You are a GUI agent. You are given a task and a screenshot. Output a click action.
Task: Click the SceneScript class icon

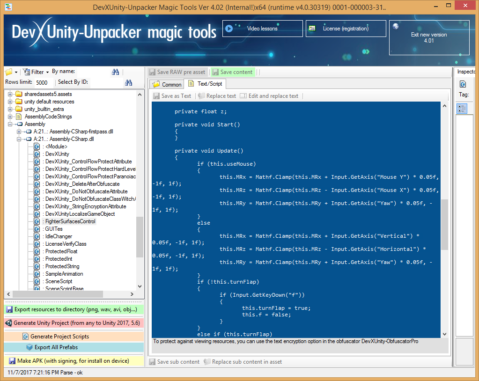(x=37, y=281)
